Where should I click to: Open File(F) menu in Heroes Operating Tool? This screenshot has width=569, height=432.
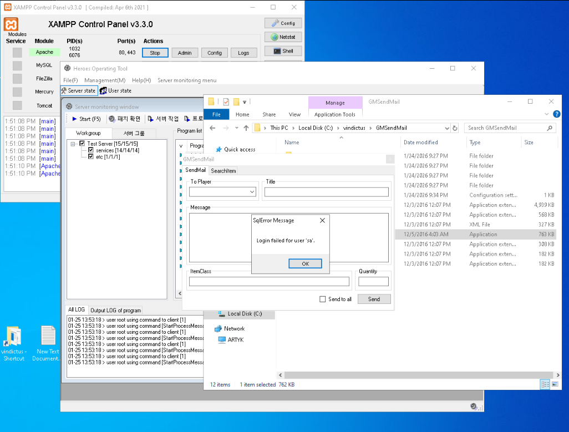point(70,80)
